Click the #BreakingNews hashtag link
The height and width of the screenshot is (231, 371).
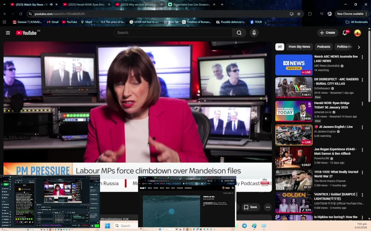click(x=112, y=219)
